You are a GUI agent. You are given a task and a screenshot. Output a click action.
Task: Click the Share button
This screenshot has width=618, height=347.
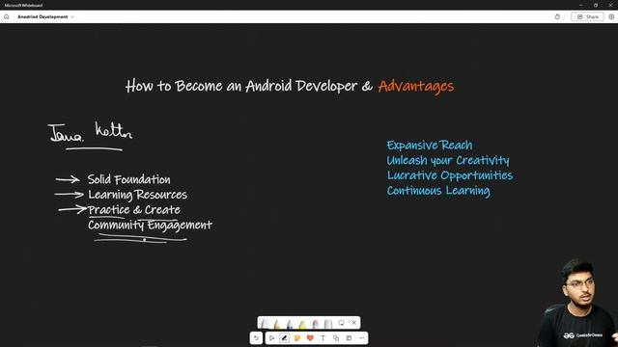(587, 17)
